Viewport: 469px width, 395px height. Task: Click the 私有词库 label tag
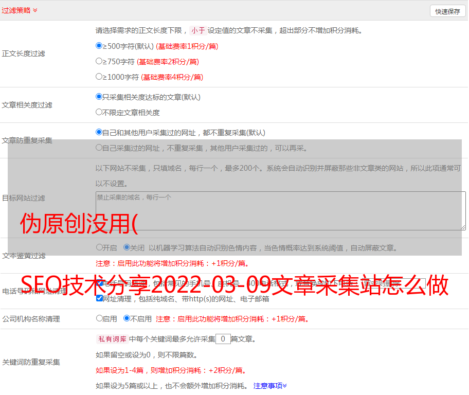(x=111, y=339)
